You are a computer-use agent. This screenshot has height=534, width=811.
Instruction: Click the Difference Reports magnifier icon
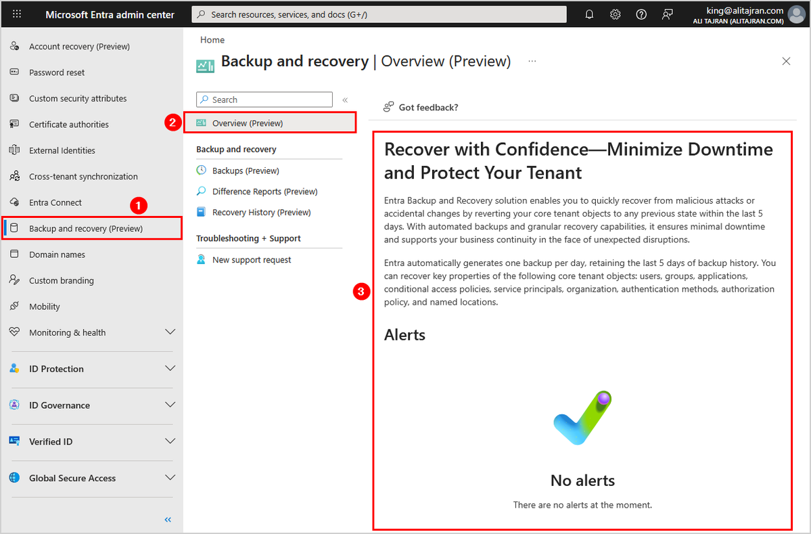coord(201,191)
